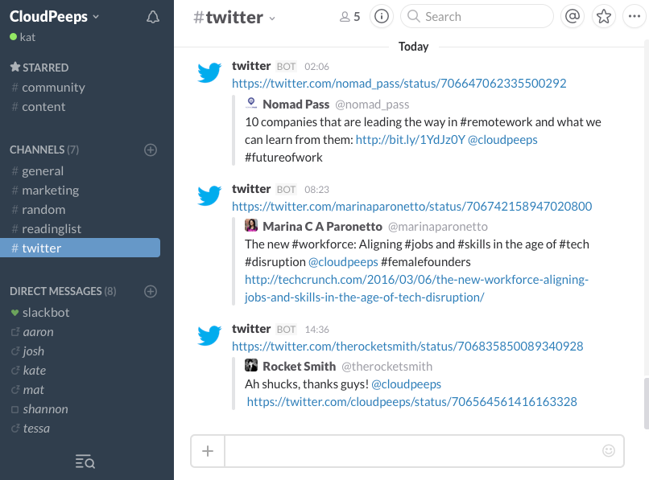Viewport: 649px width, 480px height.
Task: Open the CHANNELS (7) heading
Action: 44,150
